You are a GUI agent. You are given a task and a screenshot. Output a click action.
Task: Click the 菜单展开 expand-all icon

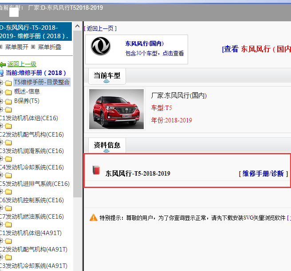[x=1, y=47]
